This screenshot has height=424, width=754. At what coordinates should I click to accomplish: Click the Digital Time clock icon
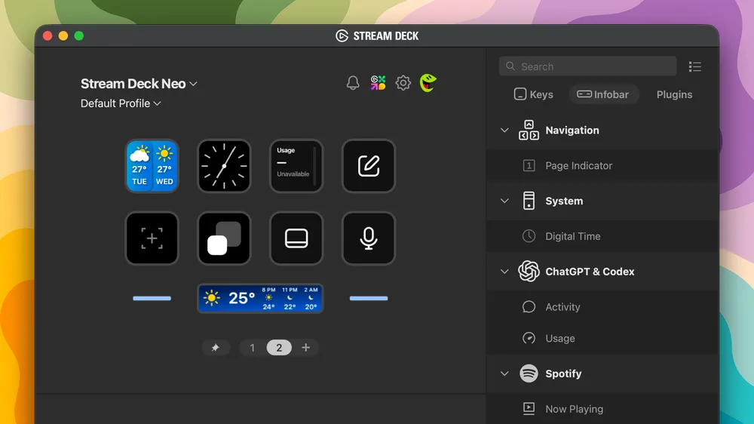tap(529, 236)
